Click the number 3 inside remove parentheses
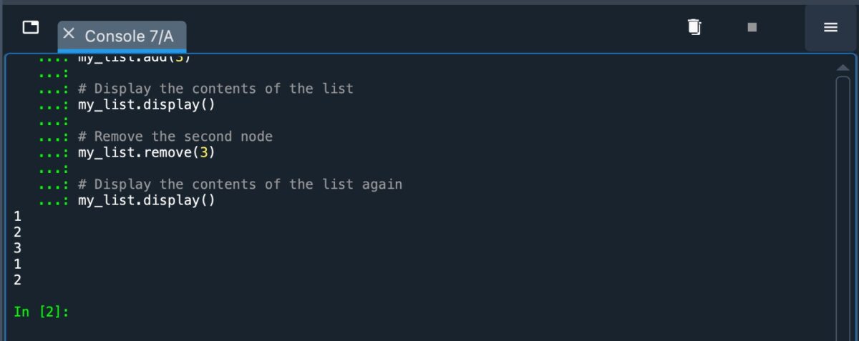Screen dimensions: 859x341 pyautogui.click(x=203, y=152)
